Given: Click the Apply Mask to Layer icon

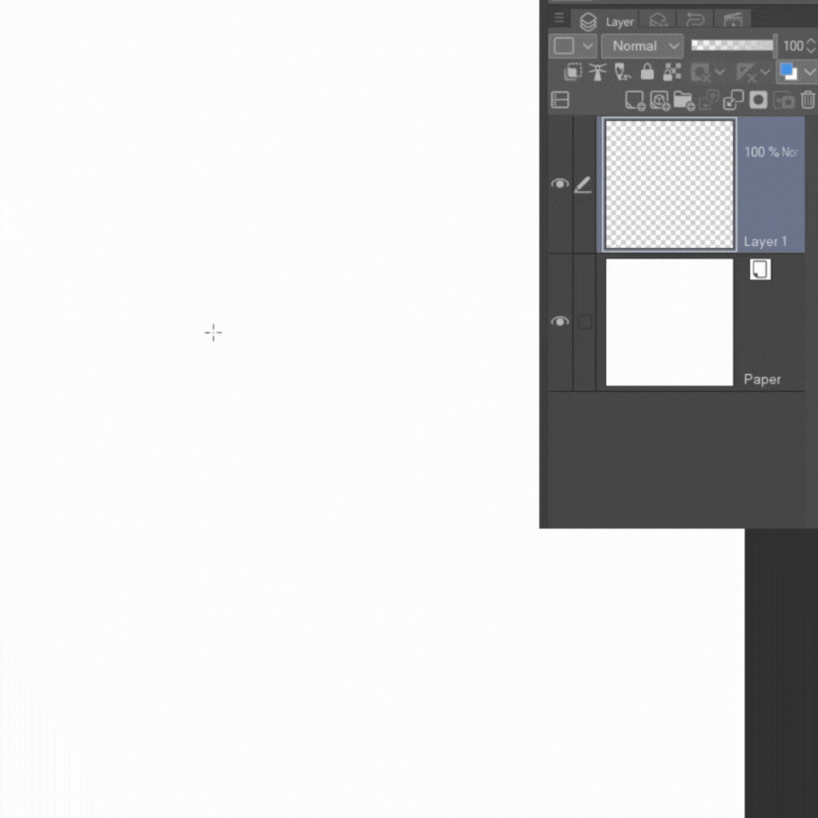Looking at the screenshot, I should 783,100.
